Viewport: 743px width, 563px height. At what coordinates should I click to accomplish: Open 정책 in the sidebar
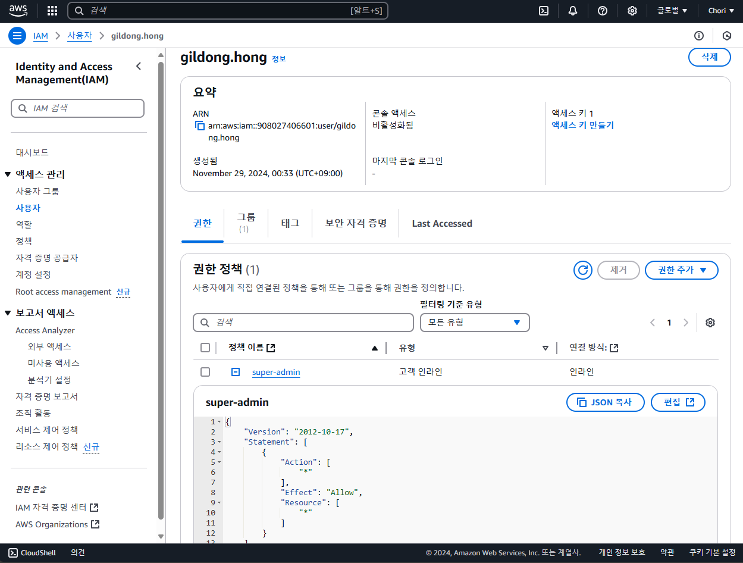(24, 242)
